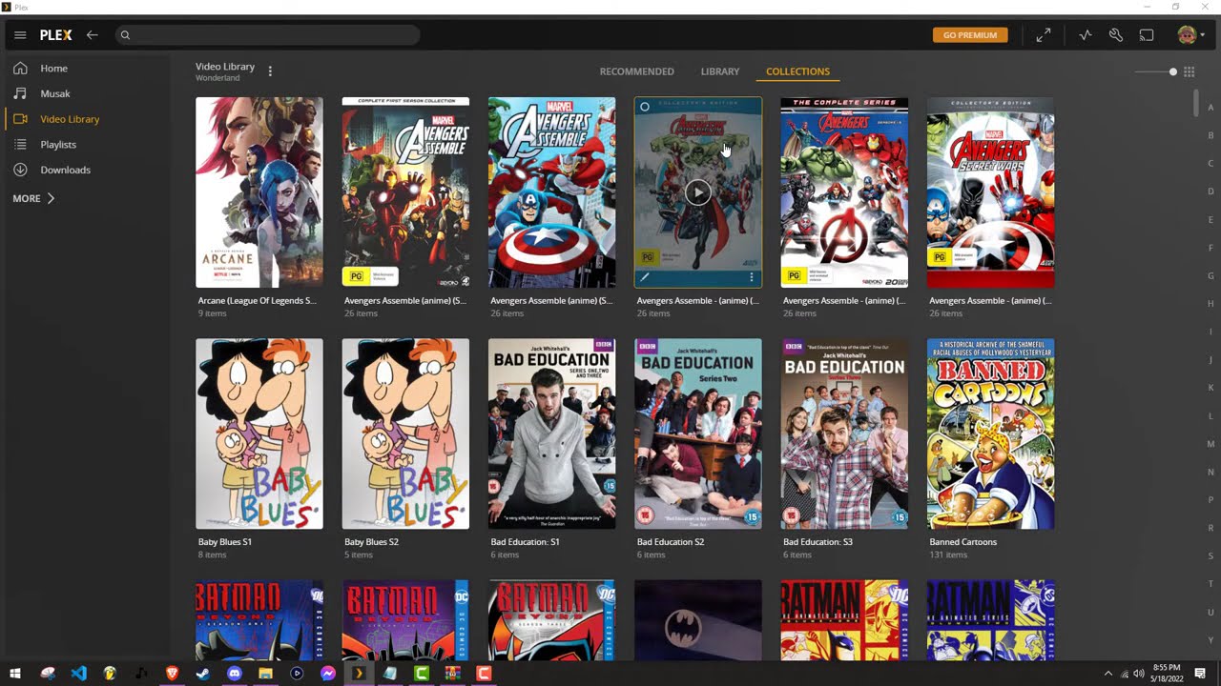1221x686 pixels.
Task: Open the Cast to device icon
Action: point(1147,35)
